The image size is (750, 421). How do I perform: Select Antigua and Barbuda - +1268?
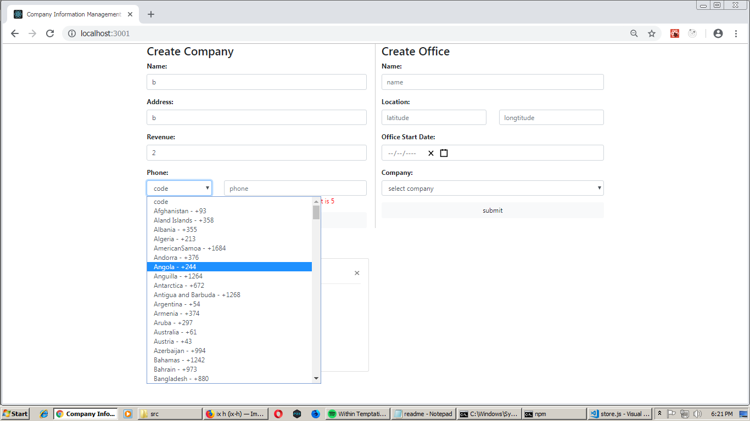(230, 295)
